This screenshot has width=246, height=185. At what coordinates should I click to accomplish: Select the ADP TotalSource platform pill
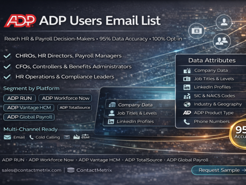click(75, 108)
